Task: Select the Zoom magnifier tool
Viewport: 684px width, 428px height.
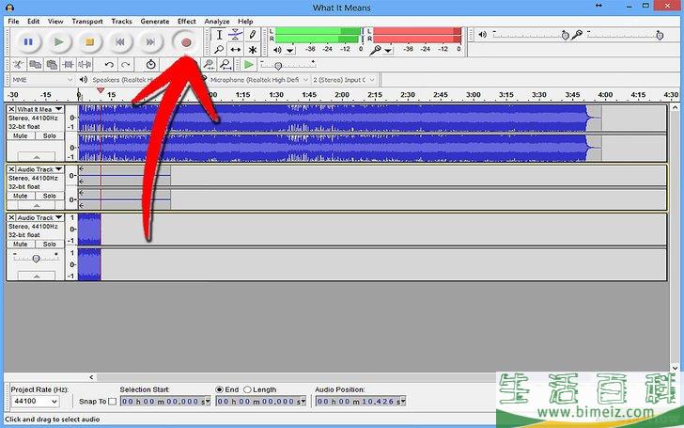Action: (x=220, y=50)
